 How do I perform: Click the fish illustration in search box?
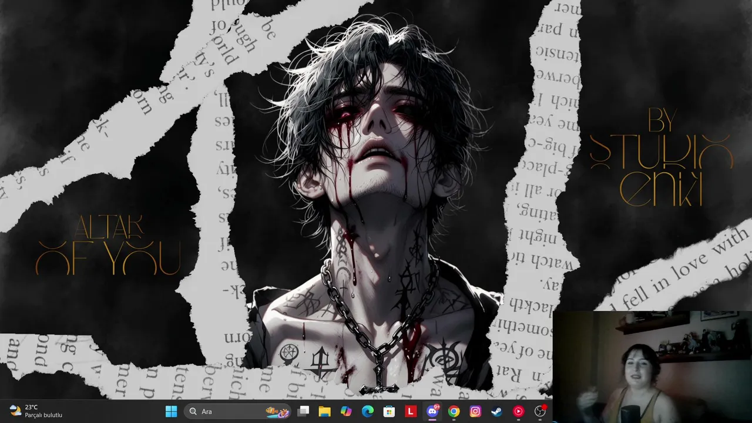click(x=277, y=412)
